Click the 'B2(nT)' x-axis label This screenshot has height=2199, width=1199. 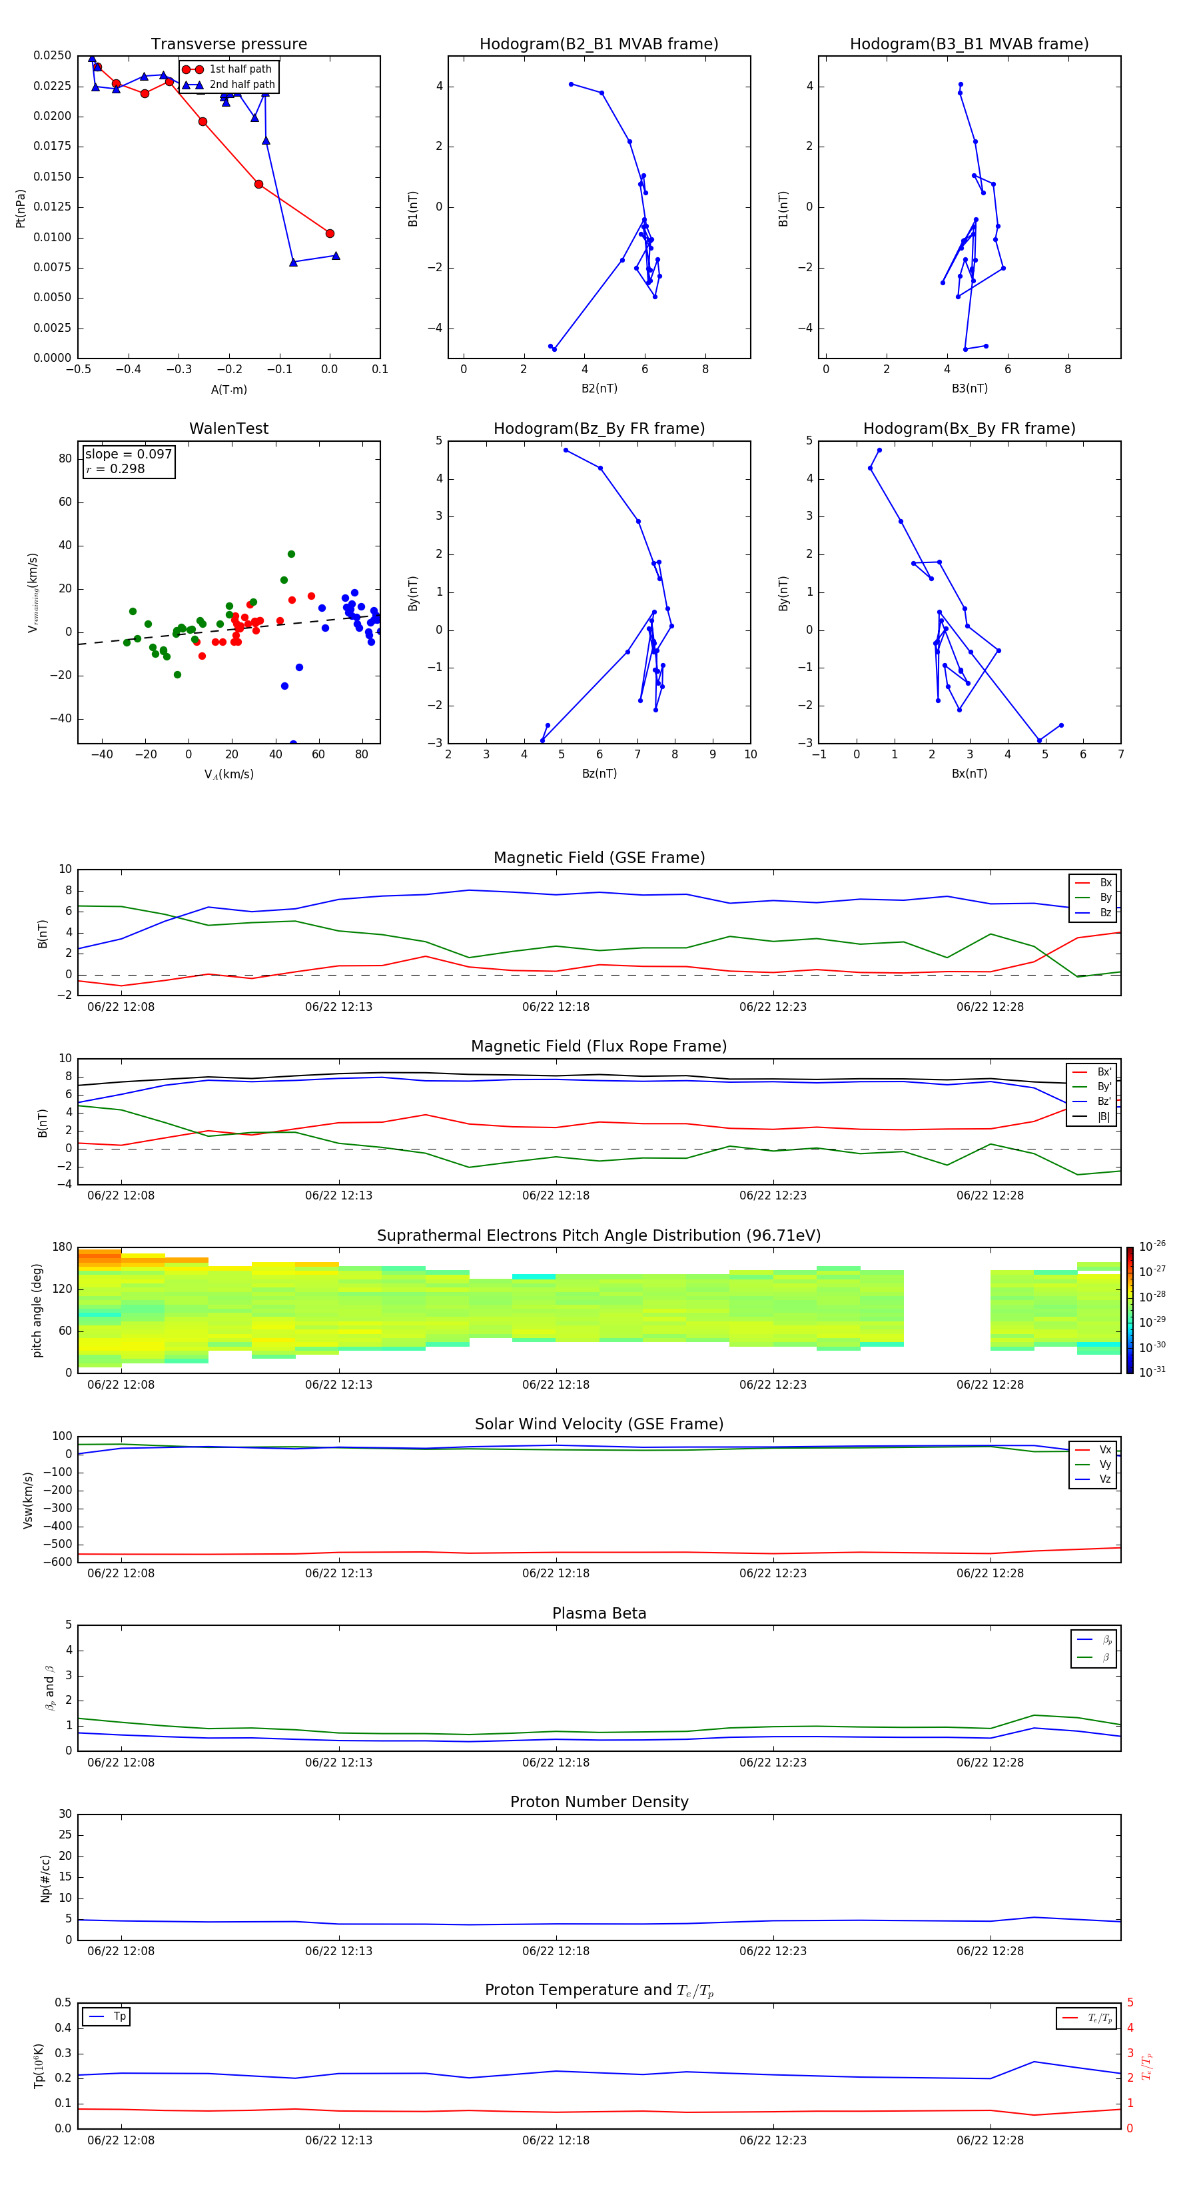tap(599, 388)
